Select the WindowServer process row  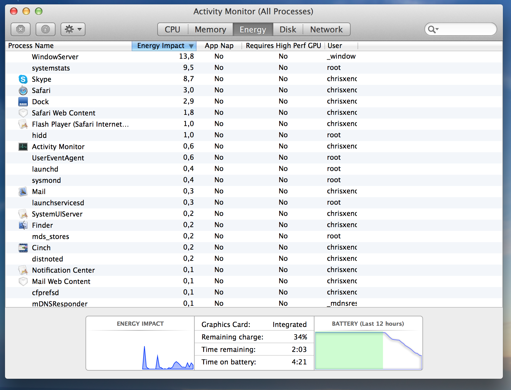(254, 57)
